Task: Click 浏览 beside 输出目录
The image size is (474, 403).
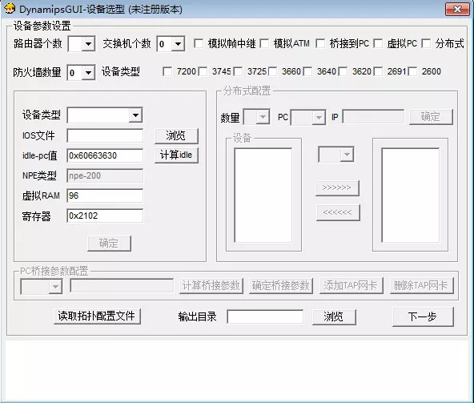Action: pos(334,317)
